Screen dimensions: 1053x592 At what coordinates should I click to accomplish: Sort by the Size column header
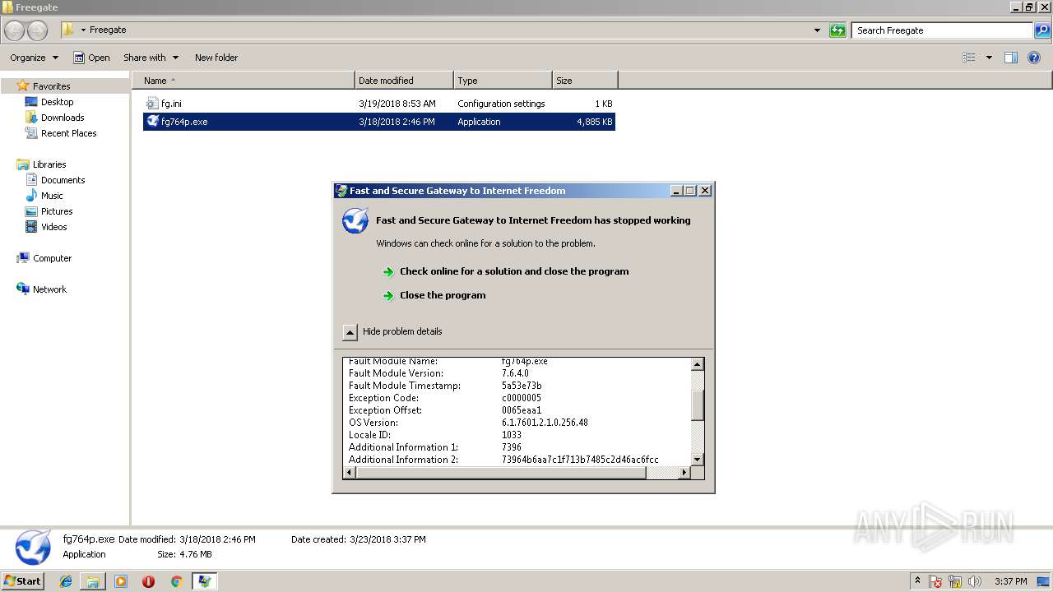tap(585, 81)
